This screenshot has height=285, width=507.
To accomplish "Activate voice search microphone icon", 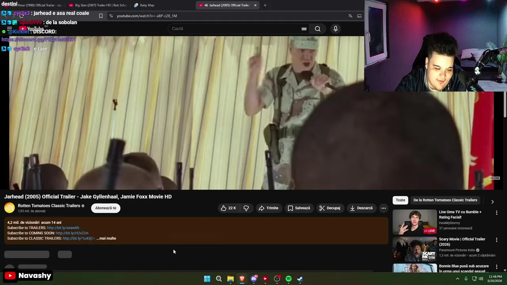I will coord(335,28).
